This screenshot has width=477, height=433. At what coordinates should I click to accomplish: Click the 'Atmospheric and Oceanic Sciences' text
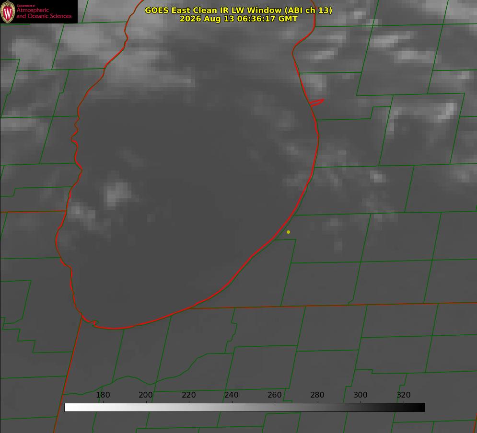[44, 13]
